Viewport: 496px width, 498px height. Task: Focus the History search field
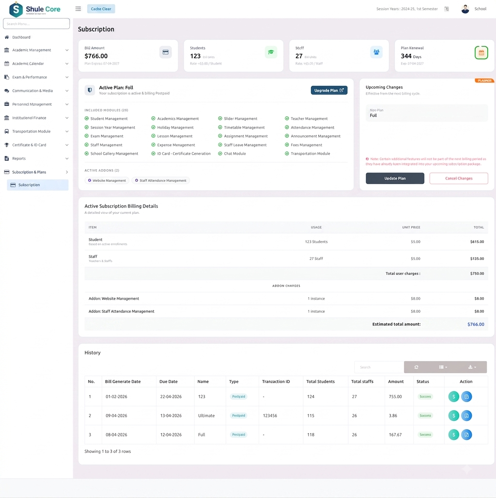point(379,367)
